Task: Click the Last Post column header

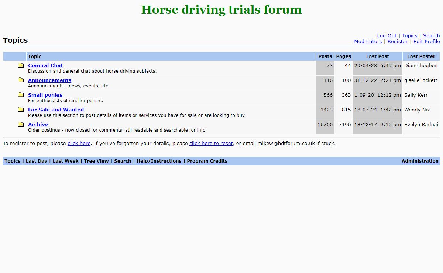Action: 378,56
